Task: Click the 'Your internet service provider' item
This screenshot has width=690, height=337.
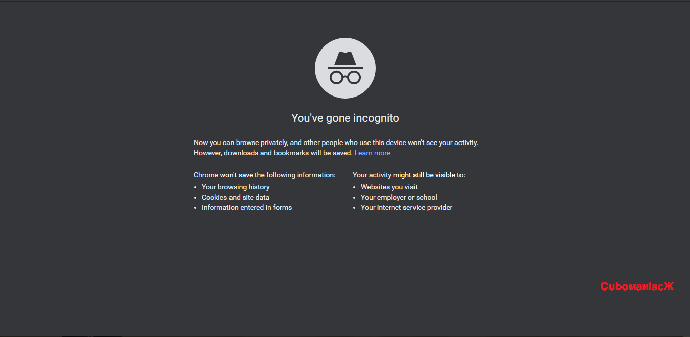Action: (407, 207)
